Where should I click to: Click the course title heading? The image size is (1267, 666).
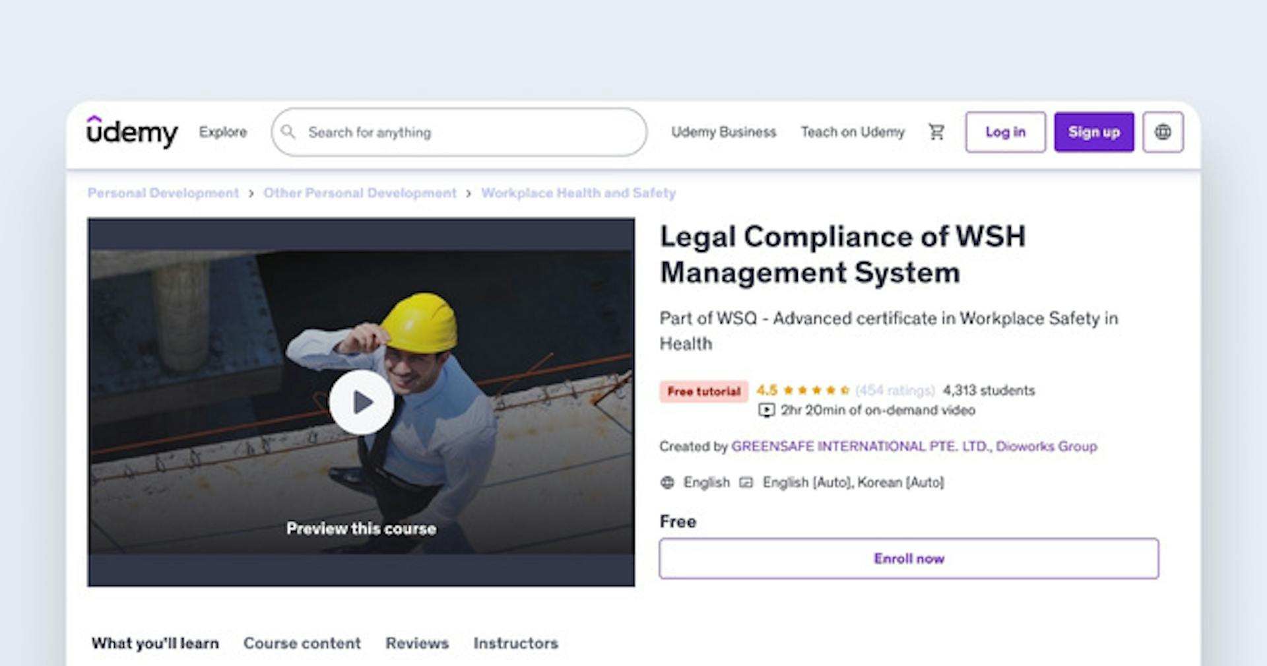coord(843,254)
